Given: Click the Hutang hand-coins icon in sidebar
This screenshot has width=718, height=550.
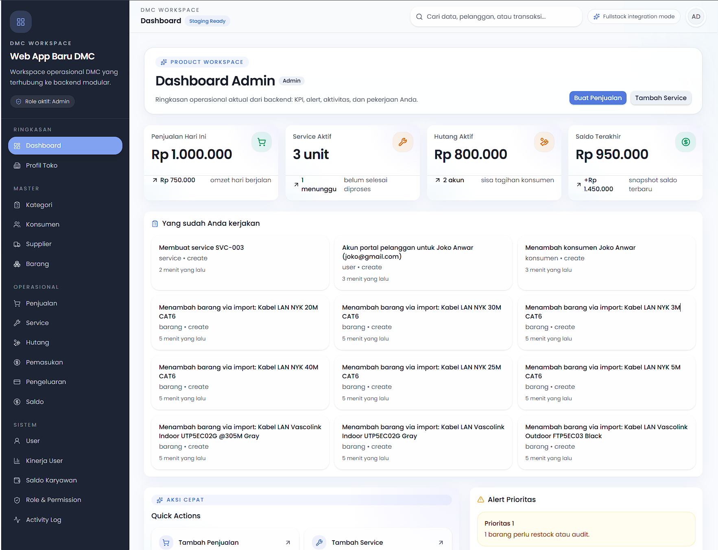Looking at the screenshot, I should [x=17, y=343].
